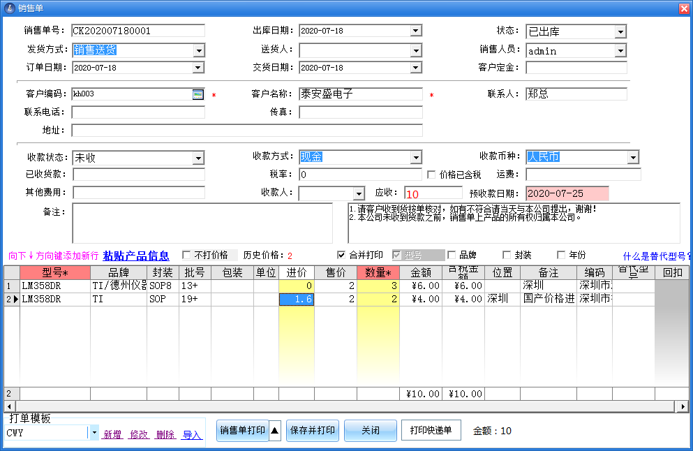Image resolution: width=693 pixels, height=451 pixels.
Task: Click the 销售单号 input field
Action: coord(138,31)
